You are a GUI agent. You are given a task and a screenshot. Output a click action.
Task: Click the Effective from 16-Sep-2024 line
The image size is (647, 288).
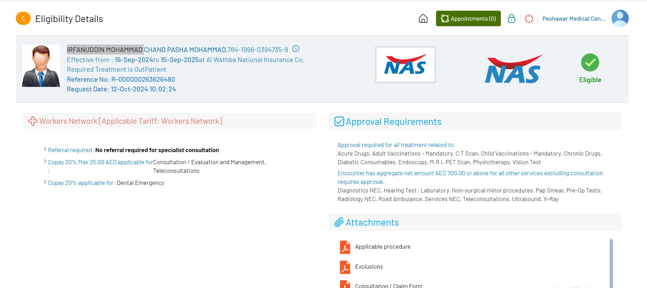click(x=185, y=60)
